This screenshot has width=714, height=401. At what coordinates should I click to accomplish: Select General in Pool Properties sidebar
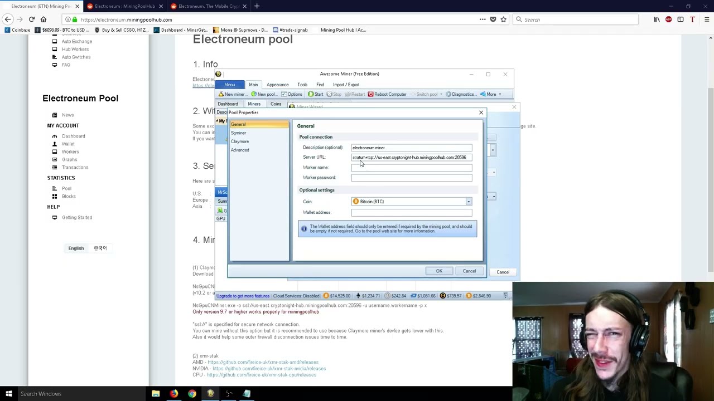pos(259,124)
